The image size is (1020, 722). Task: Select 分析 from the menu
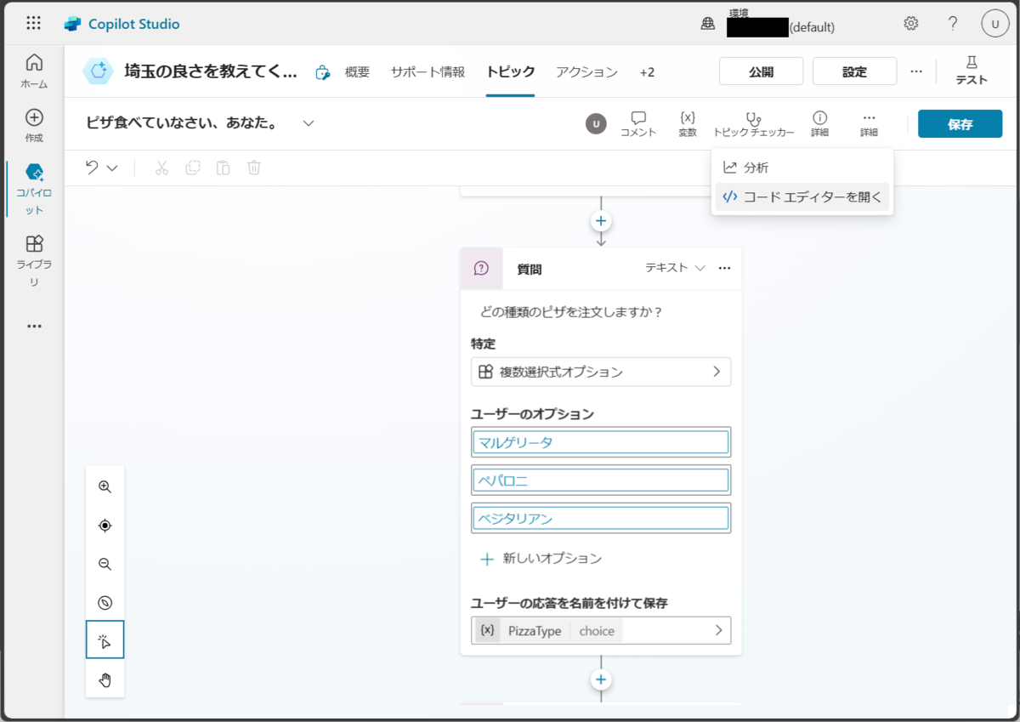tap(802, 168)
